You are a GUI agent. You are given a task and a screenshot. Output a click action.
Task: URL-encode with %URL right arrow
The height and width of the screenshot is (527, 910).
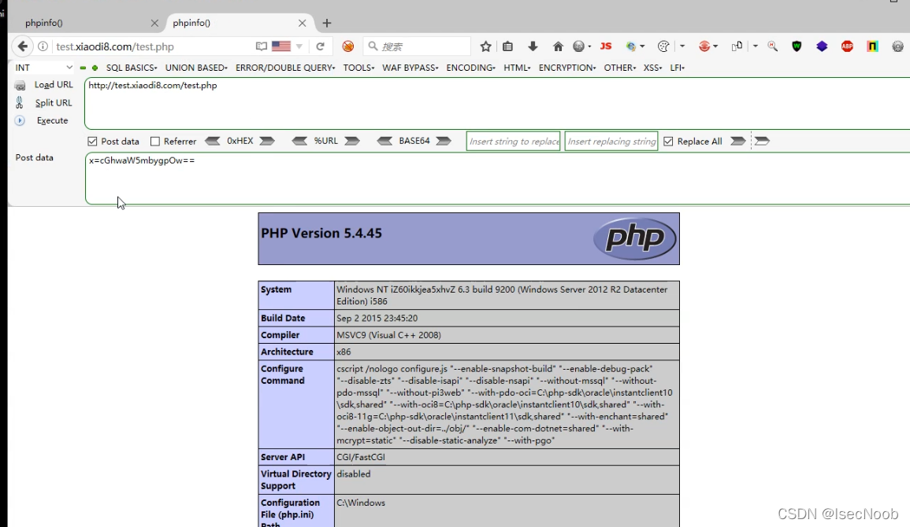pyautogui.click(x=352, y=141)
